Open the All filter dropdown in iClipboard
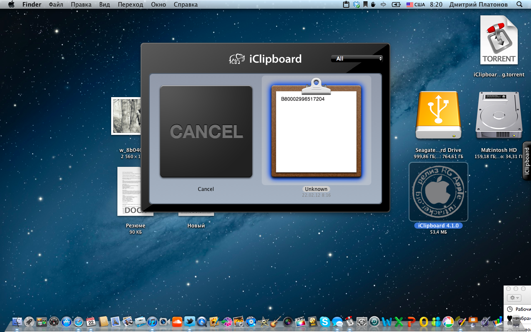Viewport: 531px width, 332px height. point(357,59)
